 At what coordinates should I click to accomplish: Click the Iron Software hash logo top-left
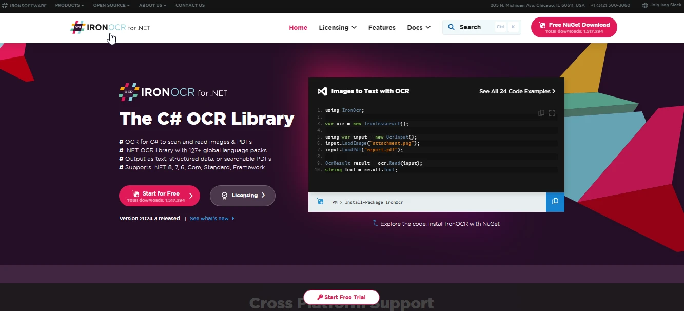coord(4,5)
